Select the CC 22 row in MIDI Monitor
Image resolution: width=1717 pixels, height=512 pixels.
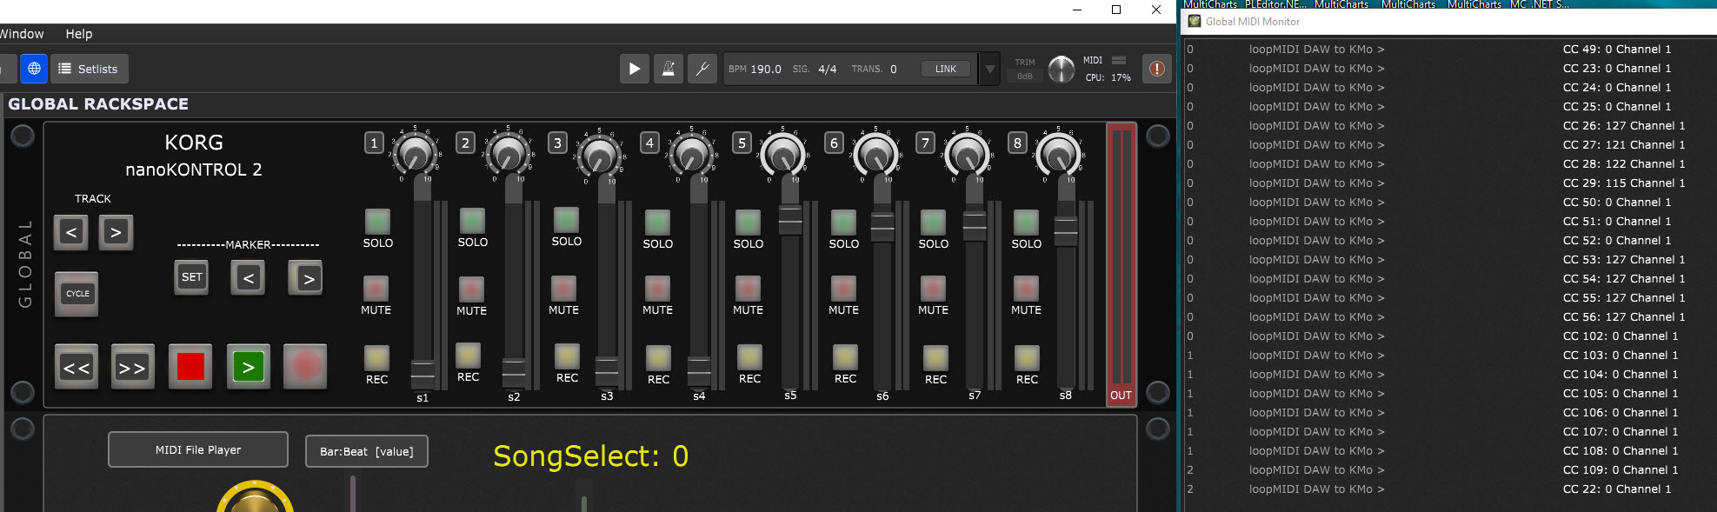click(1450, 489)
